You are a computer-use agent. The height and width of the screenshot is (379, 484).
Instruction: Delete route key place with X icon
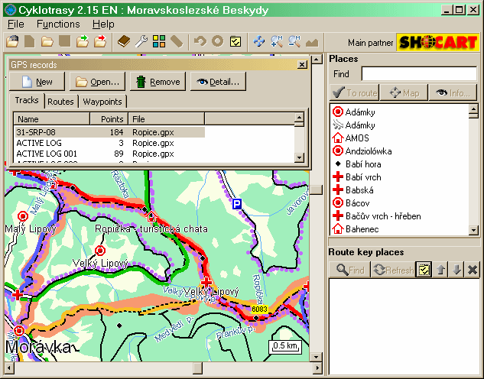click(x=472, y=270)
